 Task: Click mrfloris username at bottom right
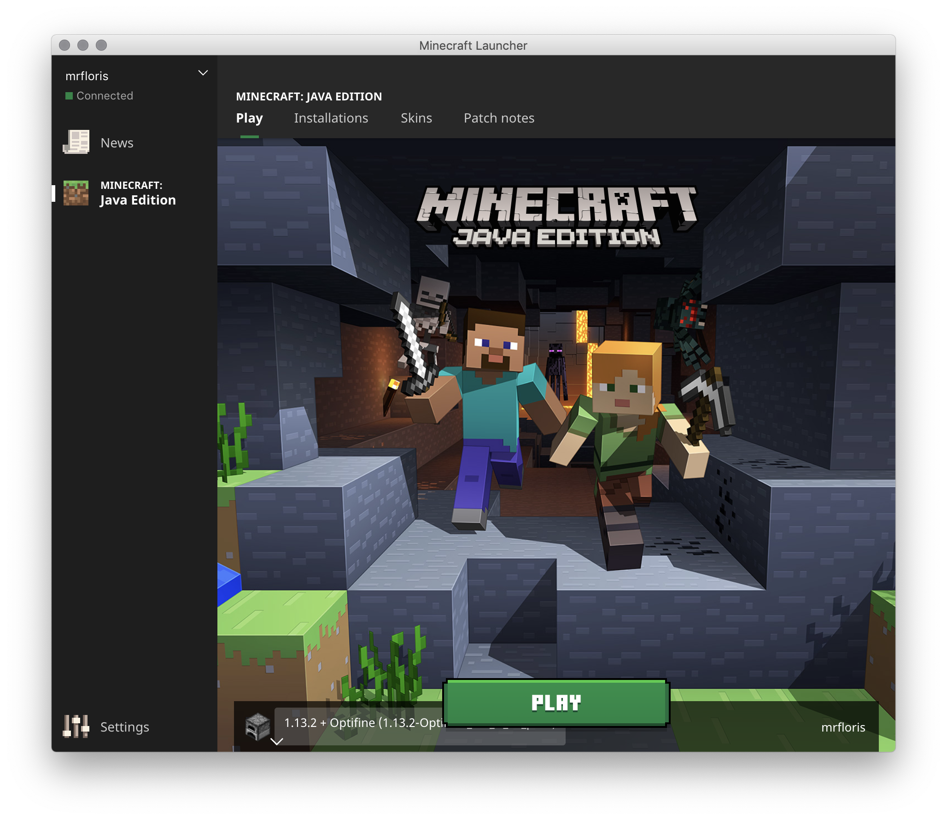[843, 727]
